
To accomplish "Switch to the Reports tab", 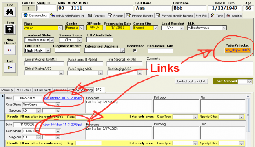I will [115, 16].
